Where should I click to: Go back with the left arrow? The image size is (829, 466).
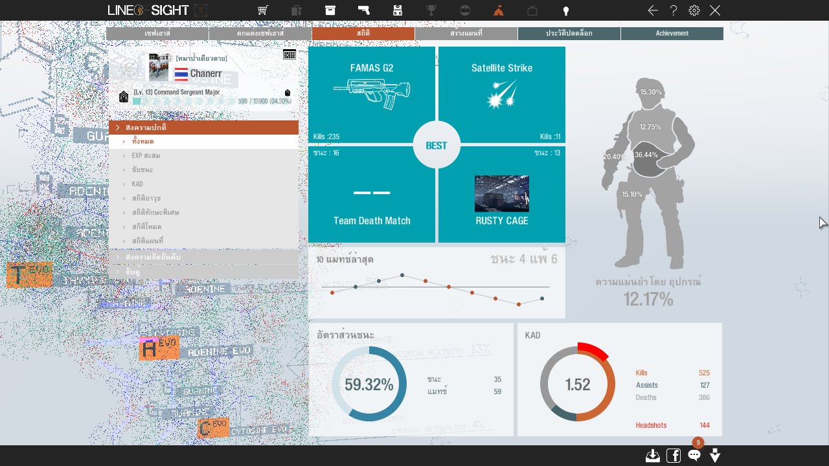(653, 10)
